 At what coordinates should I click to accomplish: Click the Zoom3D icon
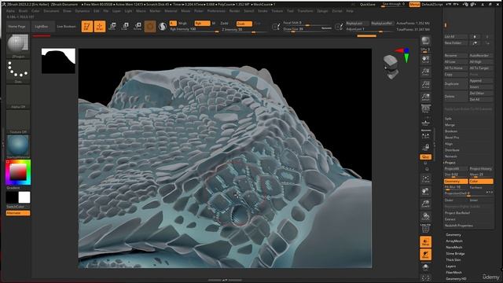coord(426,204)
